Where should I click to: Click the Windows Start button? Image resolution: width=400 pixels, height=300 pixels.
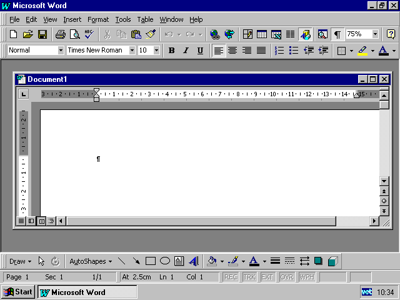click(18, 292)
